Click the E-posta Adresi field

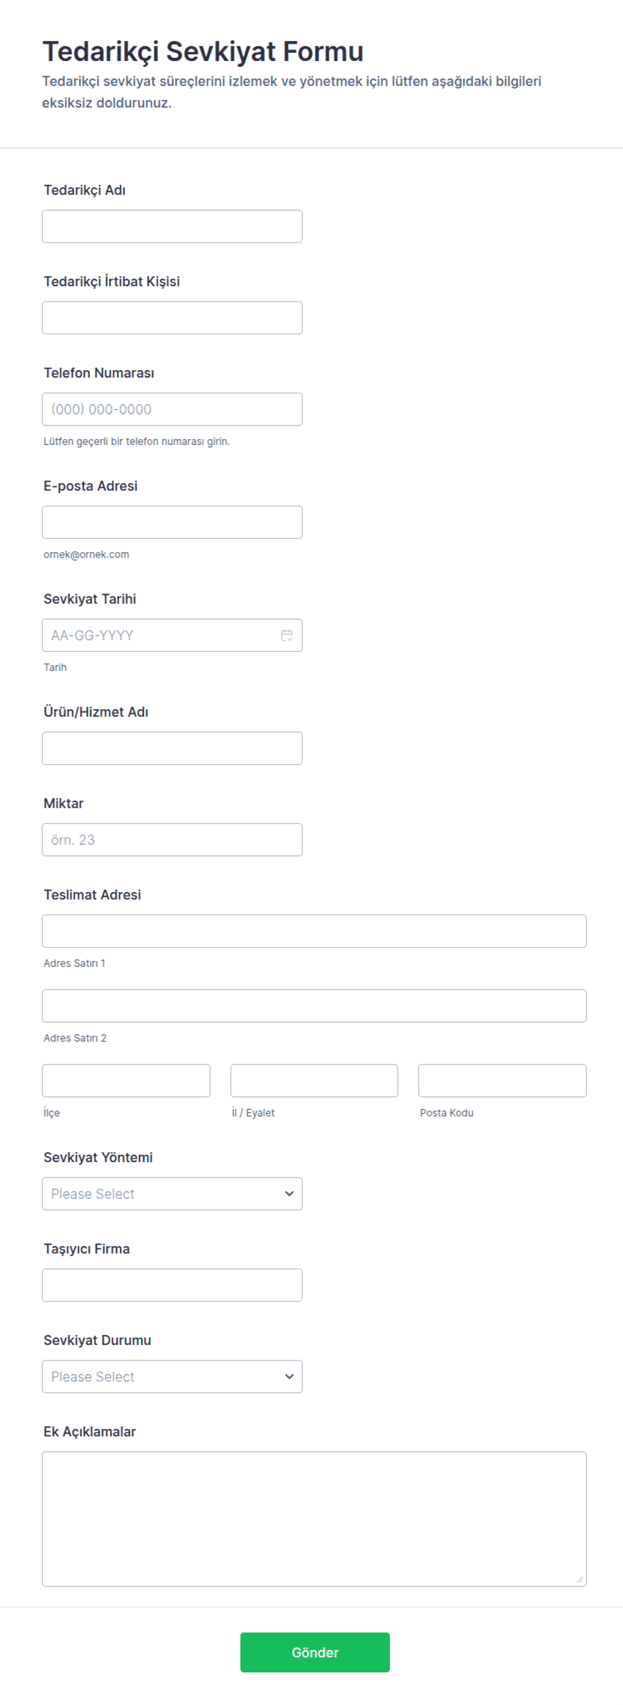[171, 522]
